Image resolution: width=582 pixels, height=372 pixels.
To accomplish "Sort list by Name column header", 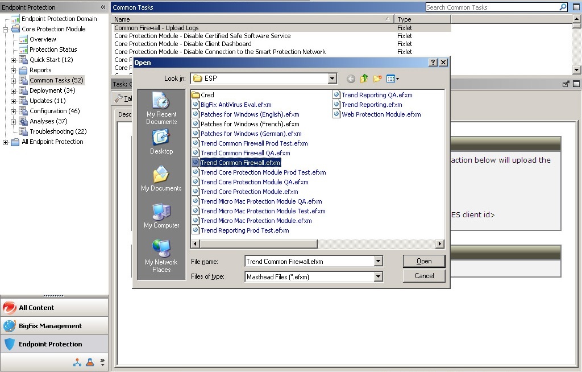I will pos(252,19).
